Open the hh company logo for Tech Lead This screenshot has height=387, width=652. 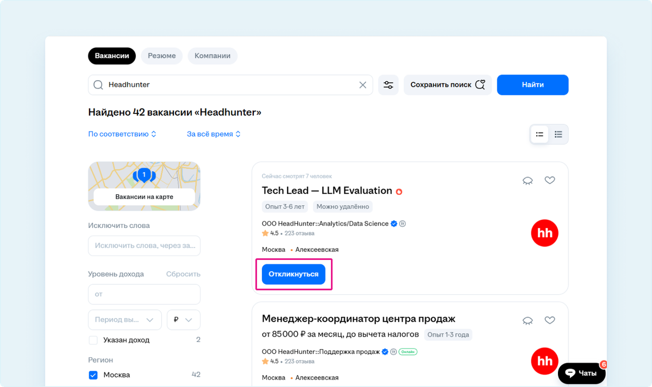[544, 233]
